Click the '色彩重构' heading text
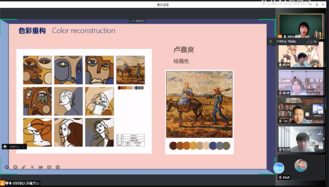The width and height of the screenshot is (329, 187). pos(32,31)
